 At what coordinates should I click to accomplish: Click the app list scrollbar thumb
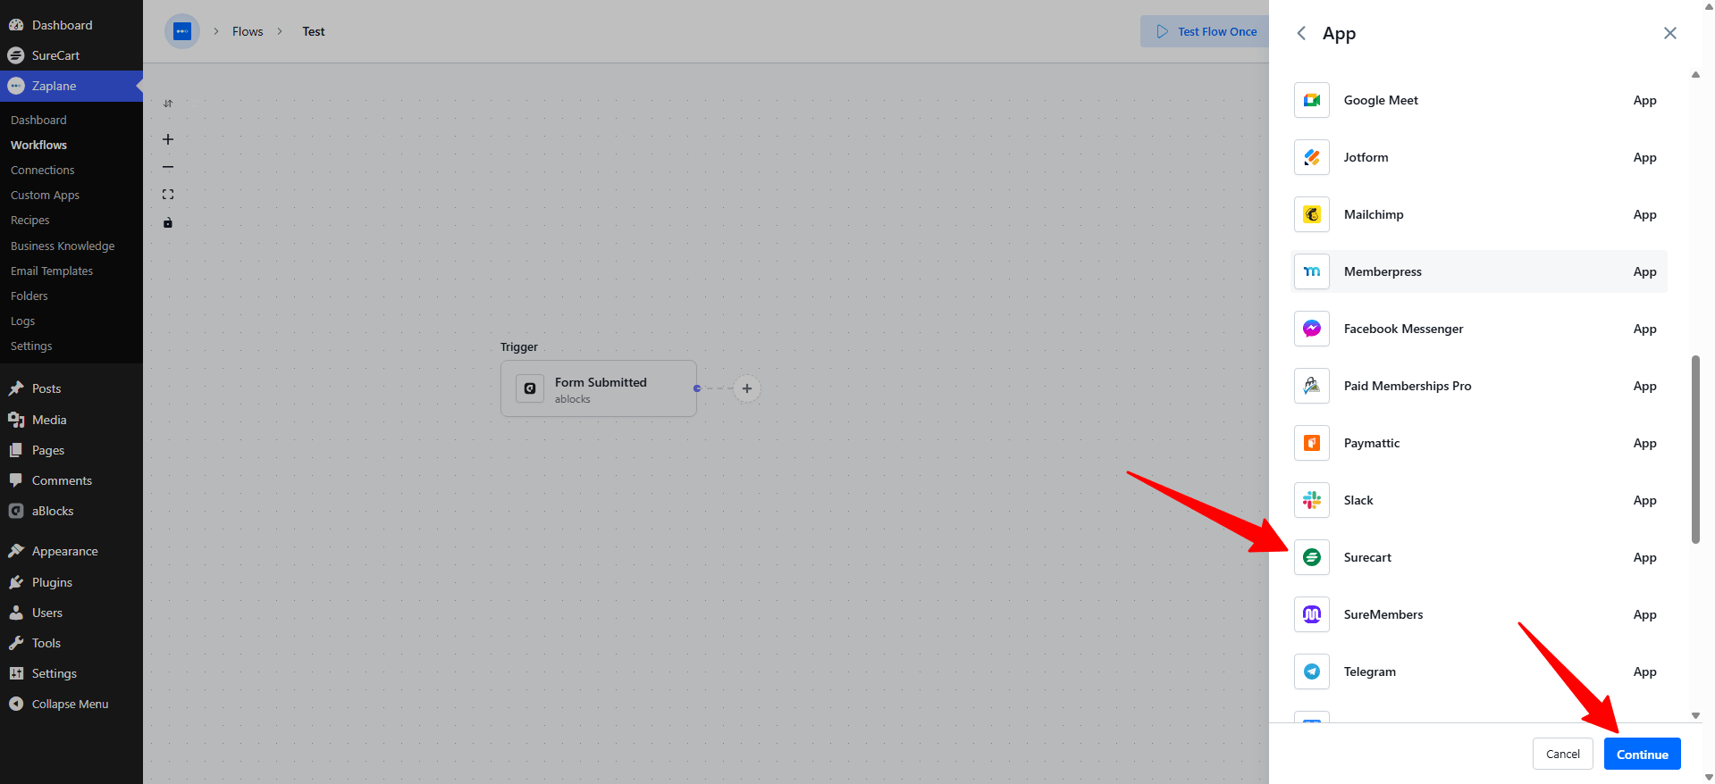point(1695,449)
